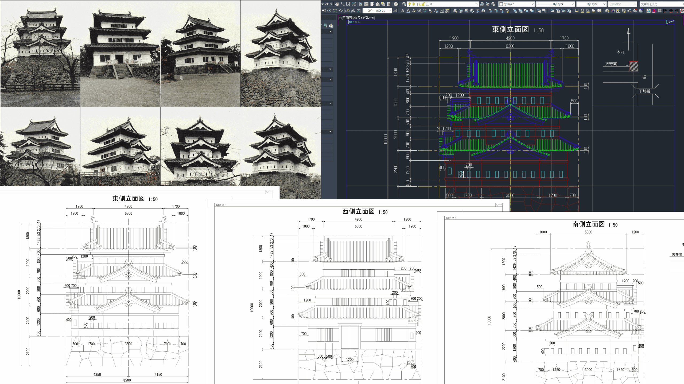The height and width of the screenshot is (384, 684).
Task: Open the ByLayer linetype dropdown
Action: point(573,4)
